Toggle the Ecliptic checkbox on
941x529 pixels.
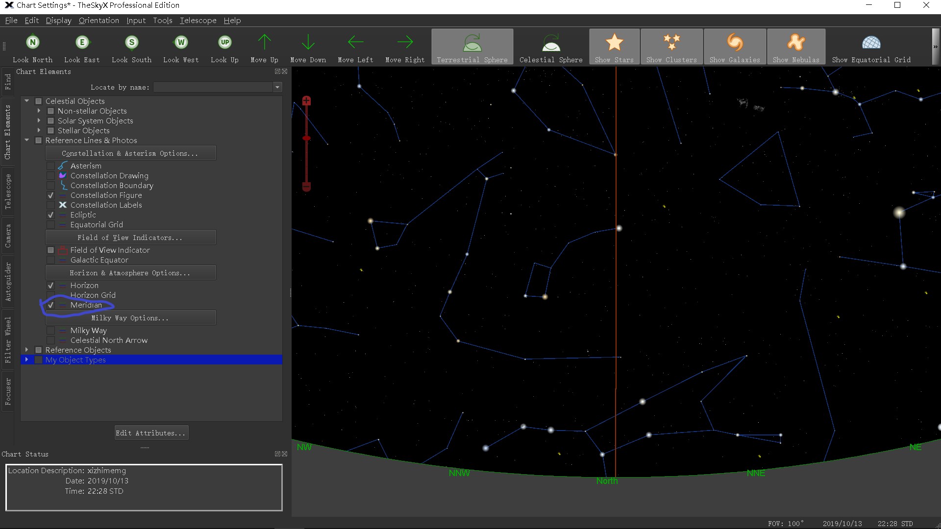pos(51,215)
